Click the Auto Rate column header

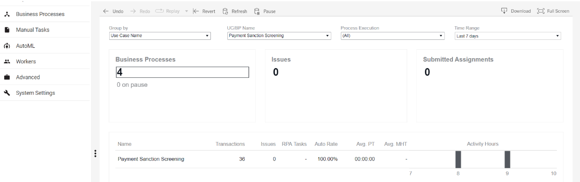pyautogui.click(x=326, y=144)
